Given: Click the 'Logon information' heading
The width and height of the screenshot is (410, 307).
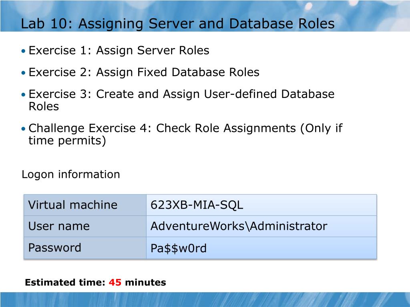Looking at the screenshot, I should click(71, 174).
